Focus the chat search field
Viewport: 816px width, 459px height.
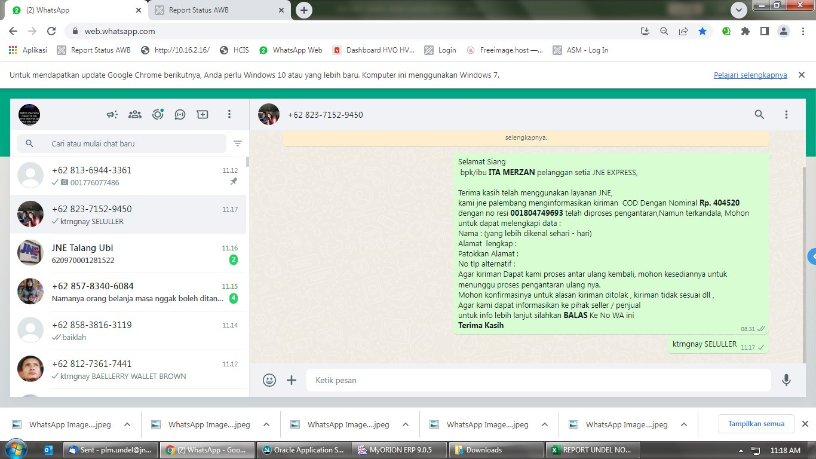pyautogui.click(x=122, y=143)
